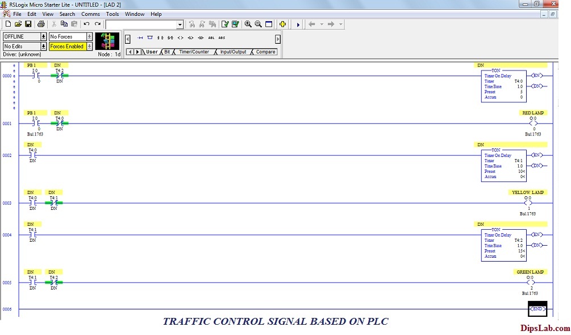Switch to the Input/Output instruction tab
571x335 pixels.
233,52
